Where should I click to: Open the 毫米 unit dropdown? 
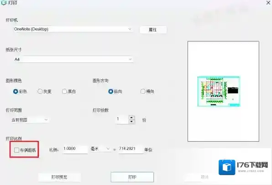[x=100, y=149]
